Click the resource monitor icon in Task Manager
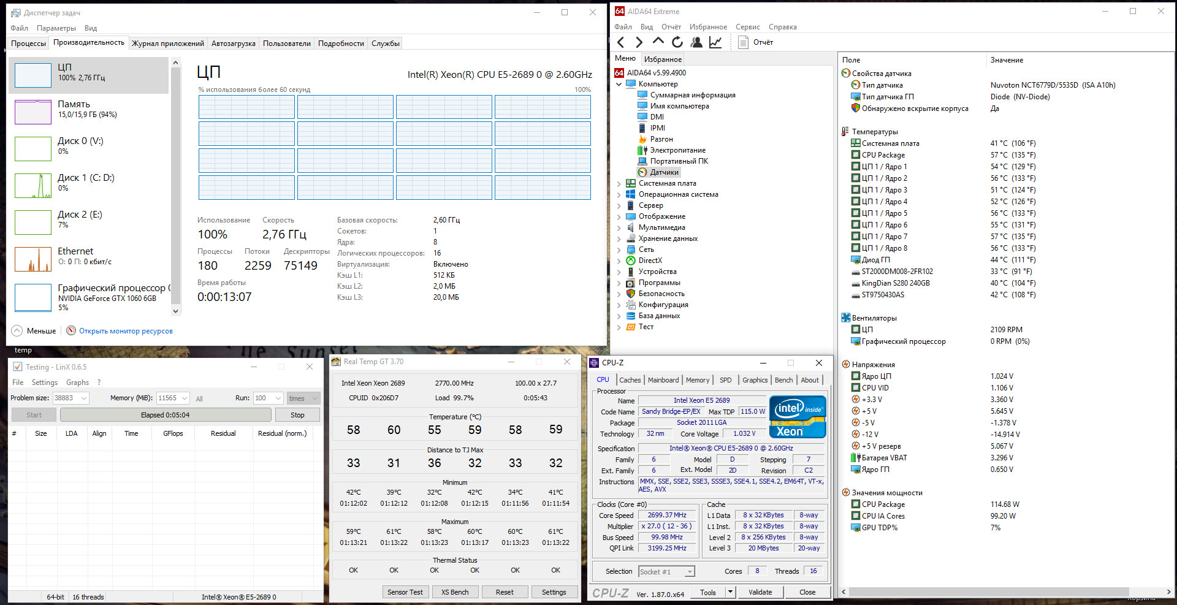This screenshot has width=1177, height=605. point(71,330)
